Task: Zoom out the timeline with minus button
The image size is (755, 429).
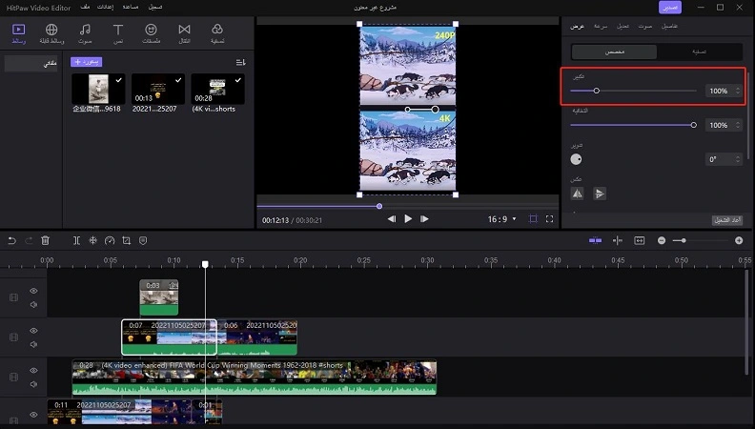Action: pyautogui.click(x=662, y=240)
